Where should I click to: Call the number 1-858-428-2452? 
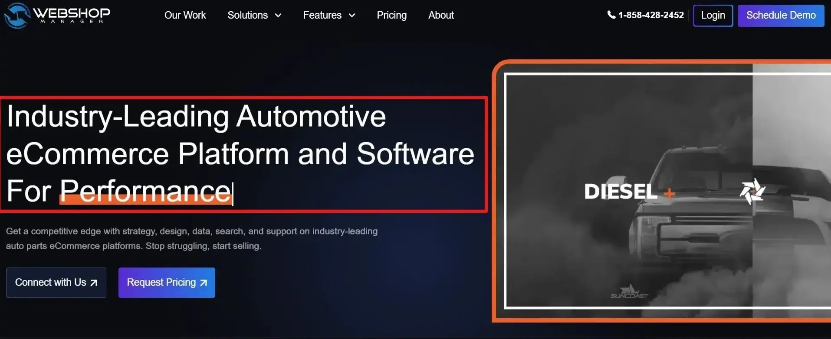(x=650, y=15)
